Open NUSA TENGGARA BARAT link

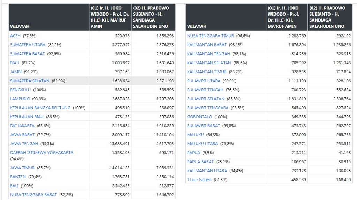pyautogui.click(x=33, y=195)
